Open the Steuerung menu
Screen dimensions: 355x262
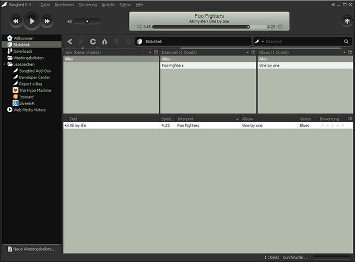pos(88,5)
